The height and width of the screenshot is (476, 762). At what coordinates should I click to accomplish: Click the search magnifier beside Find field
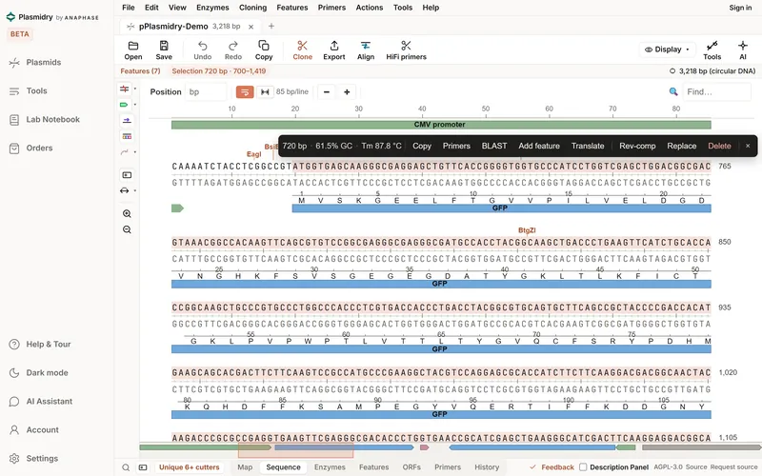(673, 91)
